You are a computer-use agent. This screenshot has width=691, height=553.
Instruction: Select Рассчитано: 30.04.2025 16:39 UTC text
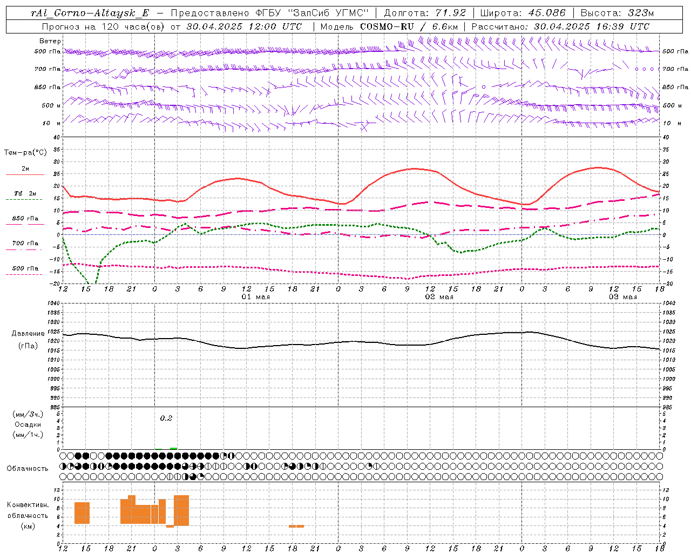click(560, 26)
